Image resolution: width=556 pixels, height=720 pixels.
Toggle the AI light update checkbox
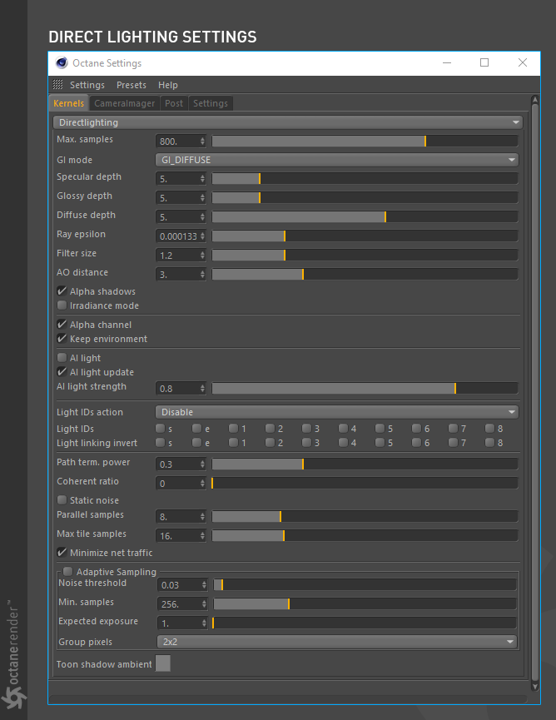[x=62, y=372]
